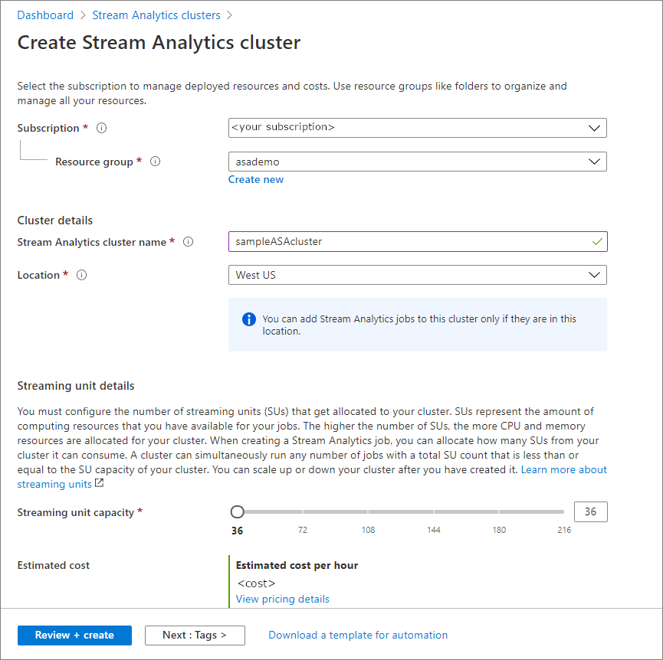The image size is (663, 660).
Task: Click the green checkmark in the cluster name field
Action: click(597, 241)
